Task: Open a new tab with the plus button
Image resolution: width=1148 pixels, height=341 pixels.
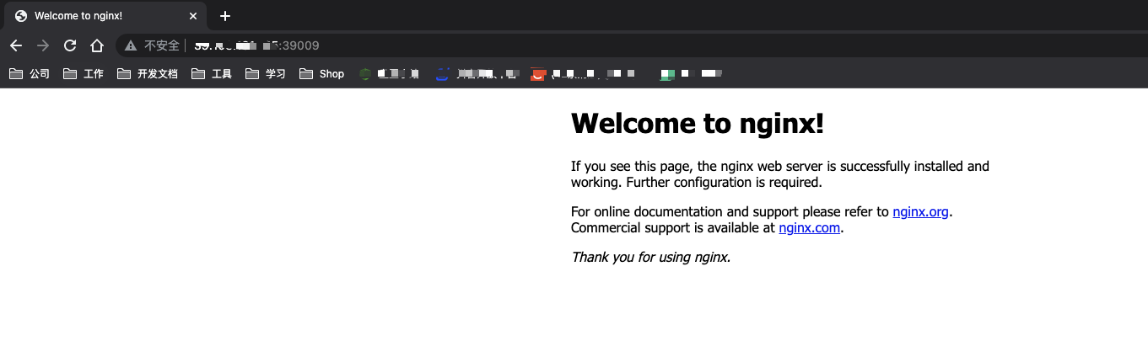Action: 224,16
